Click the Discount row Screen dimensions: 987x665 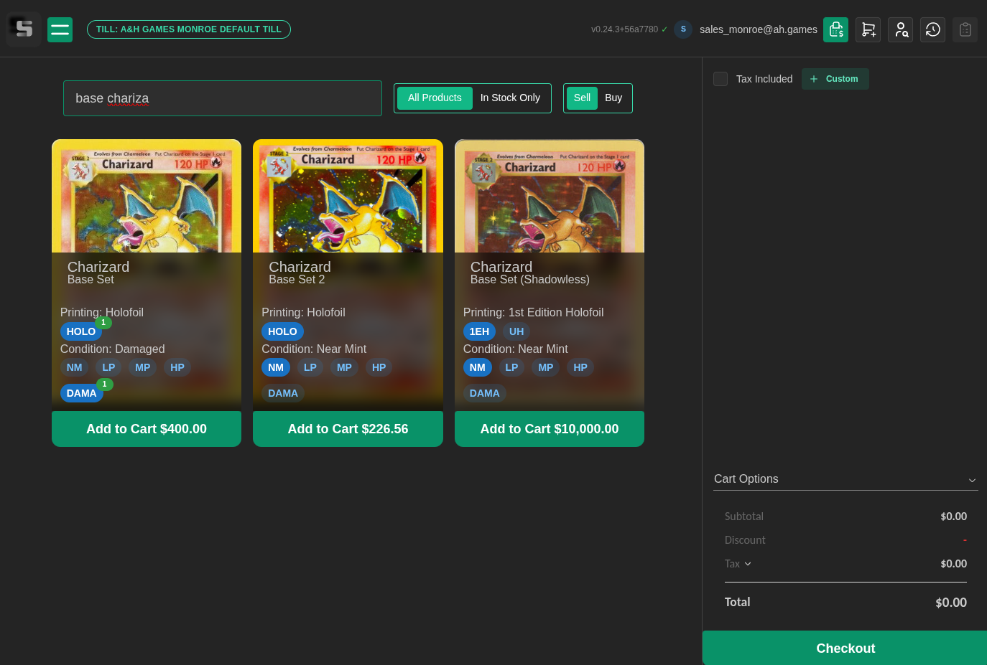pos(845,540)
